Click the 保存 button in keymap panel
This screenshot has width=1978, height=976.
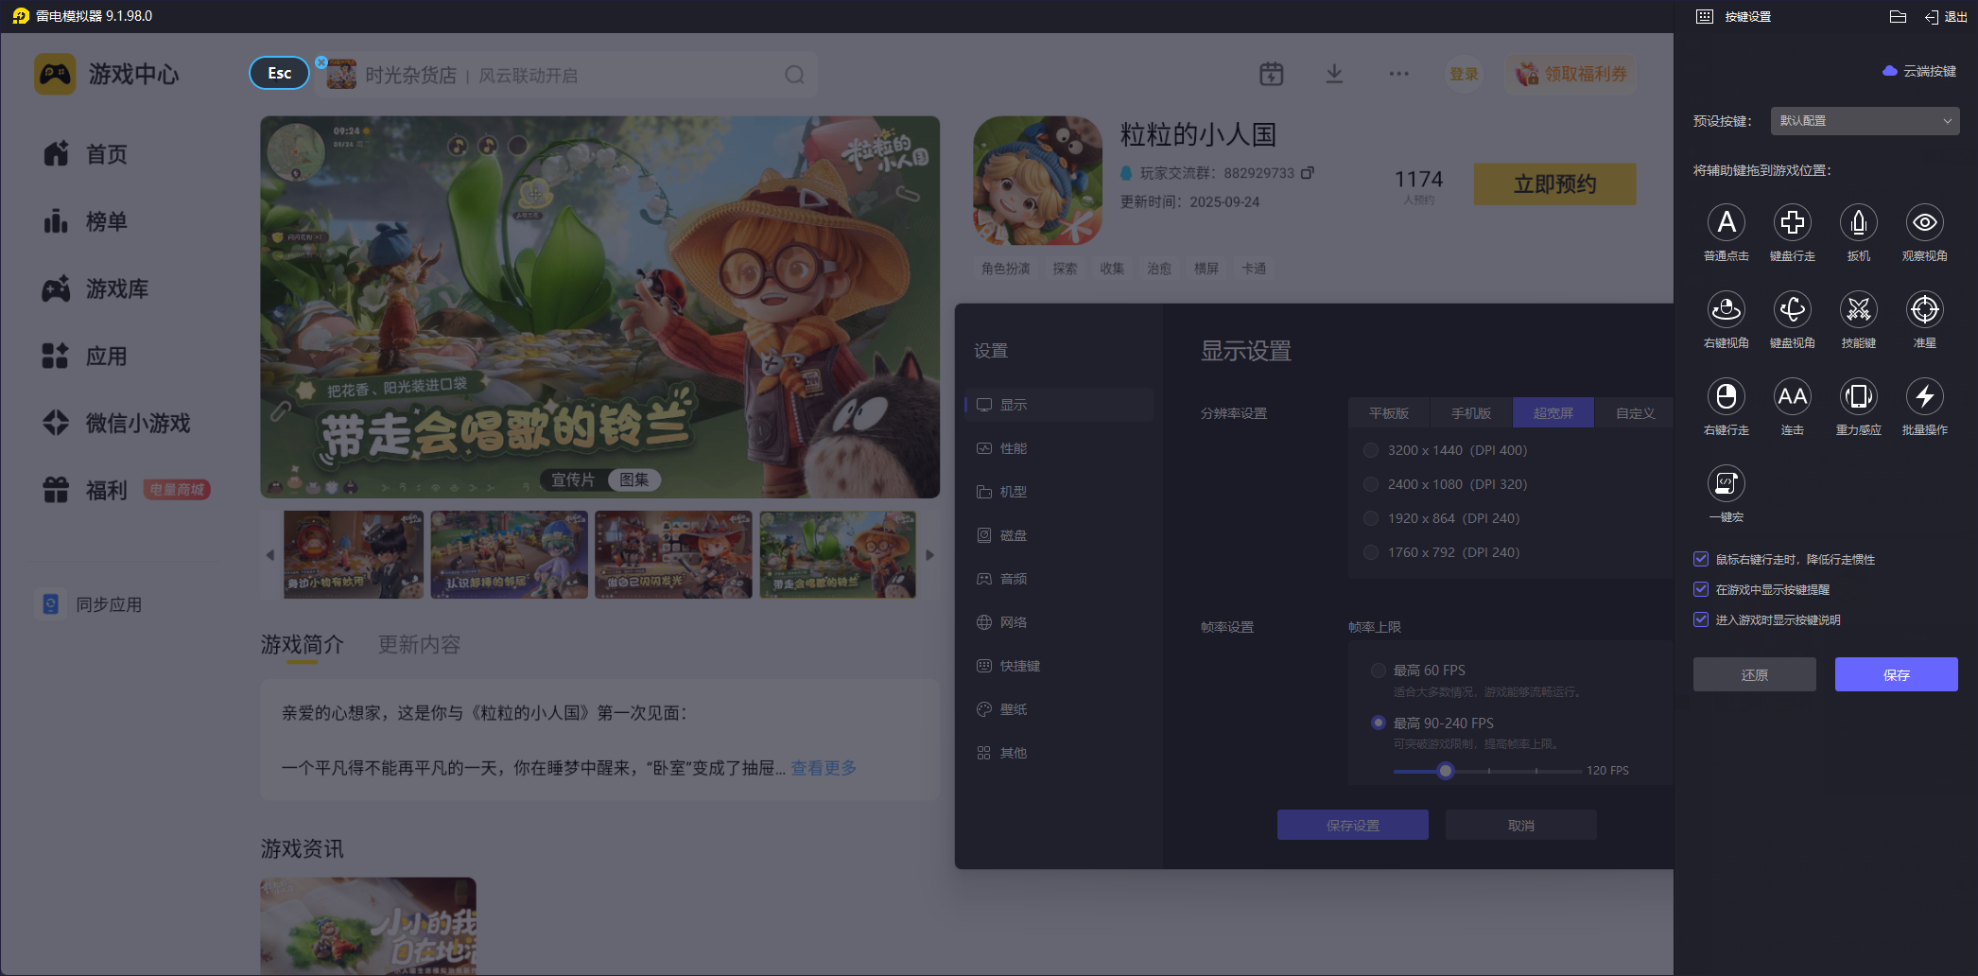click(x=1896, y=674)
